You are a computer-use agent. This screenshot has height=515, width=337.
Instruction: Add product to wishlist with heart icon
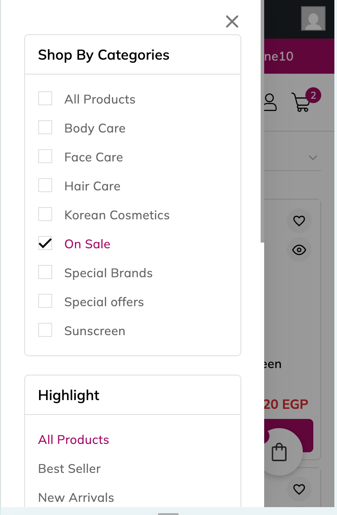click(x=299, y=221)
